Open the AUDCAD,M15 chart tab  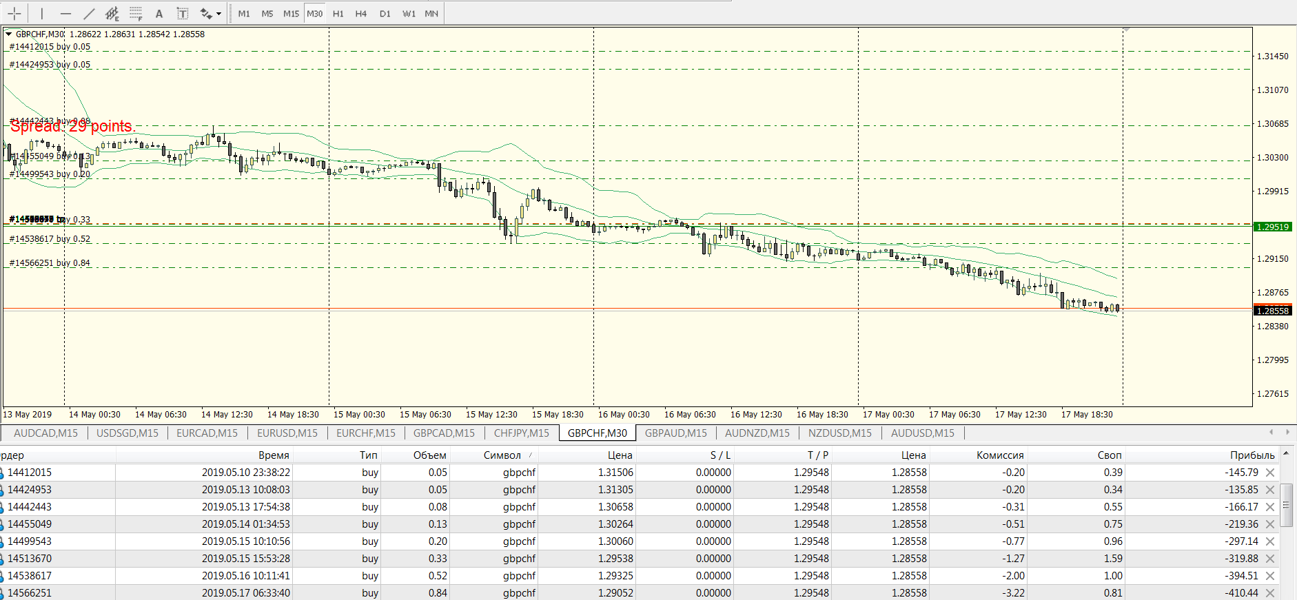[45, 433]
